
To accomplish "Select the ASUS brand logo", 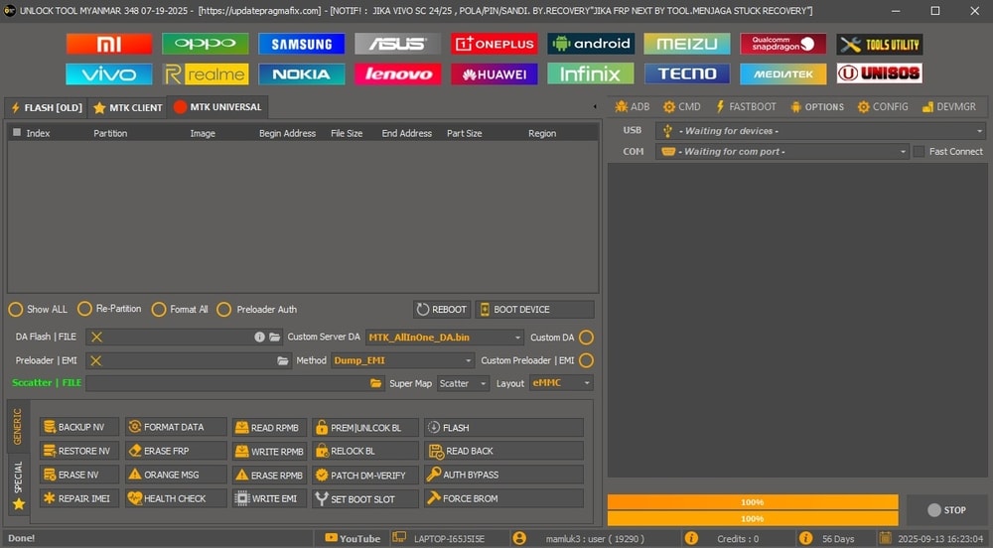I will pyautogui.click(x=398, y=44).
